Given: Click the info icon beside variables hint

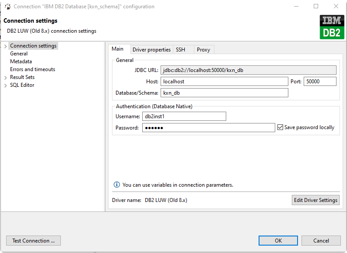Looking at the screenshot, I should (x=117, y=185).
